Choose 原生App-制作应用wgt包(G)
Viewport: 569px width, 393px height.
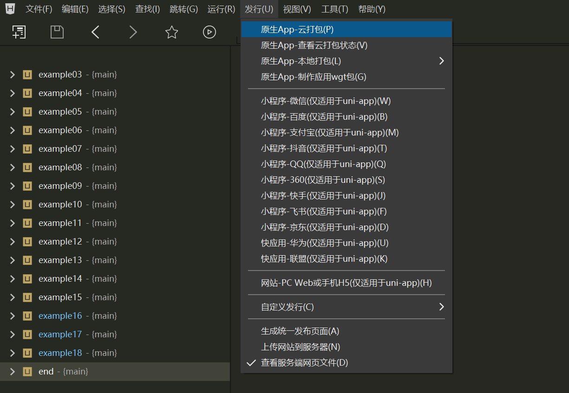click(347, 77)
